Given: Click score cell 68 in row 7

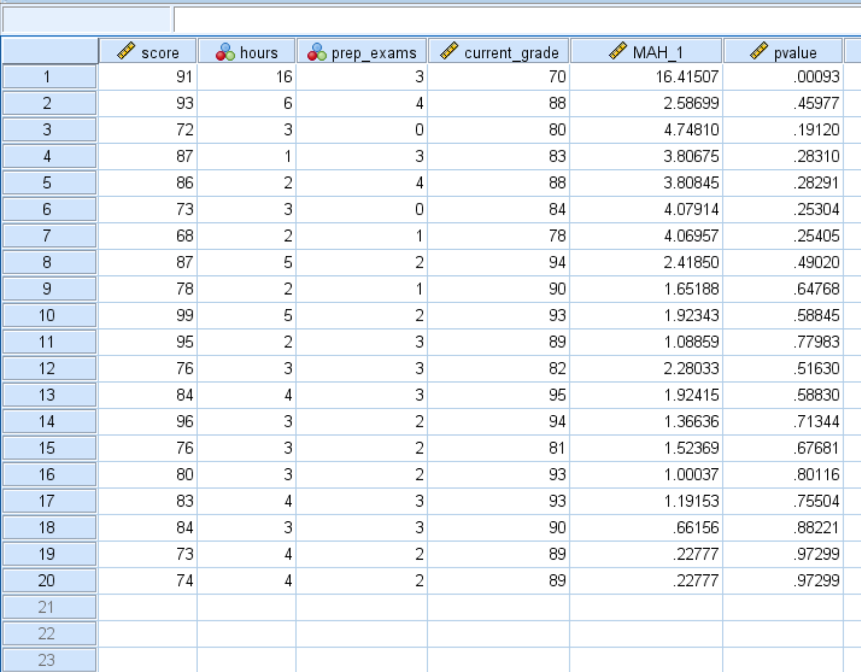Looking at the screenshot, I should (x=148, y=236).
